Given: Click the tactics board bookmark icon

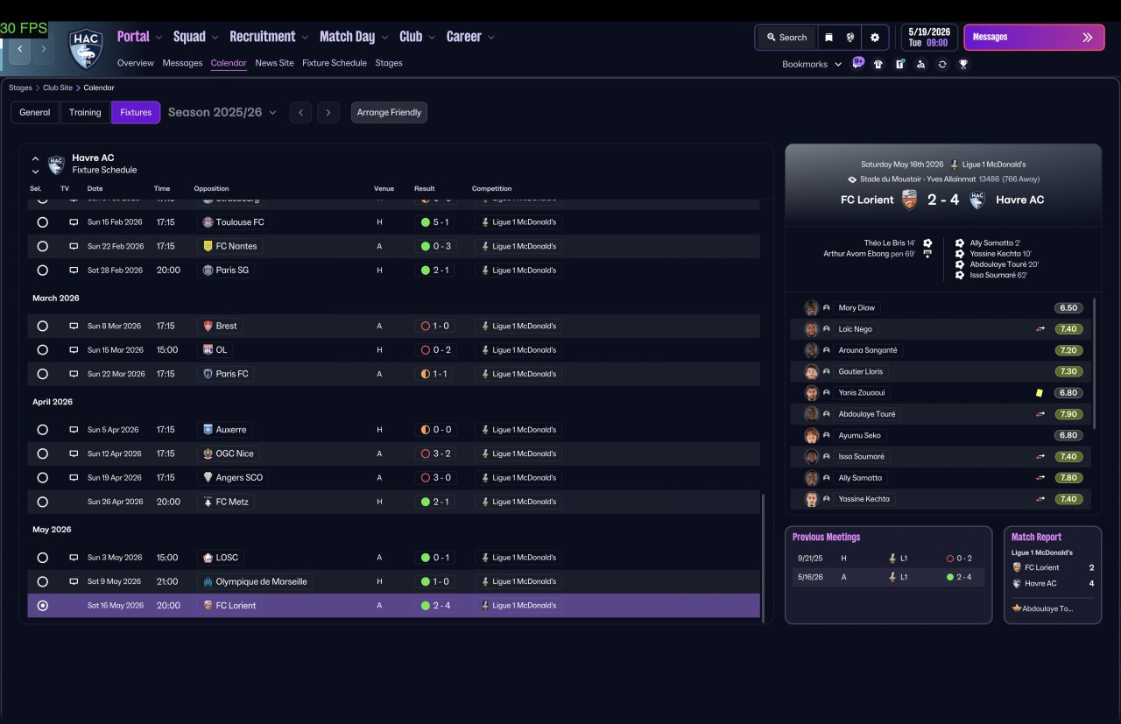Looking at the screenshot, I should click(x=899, y=64).
